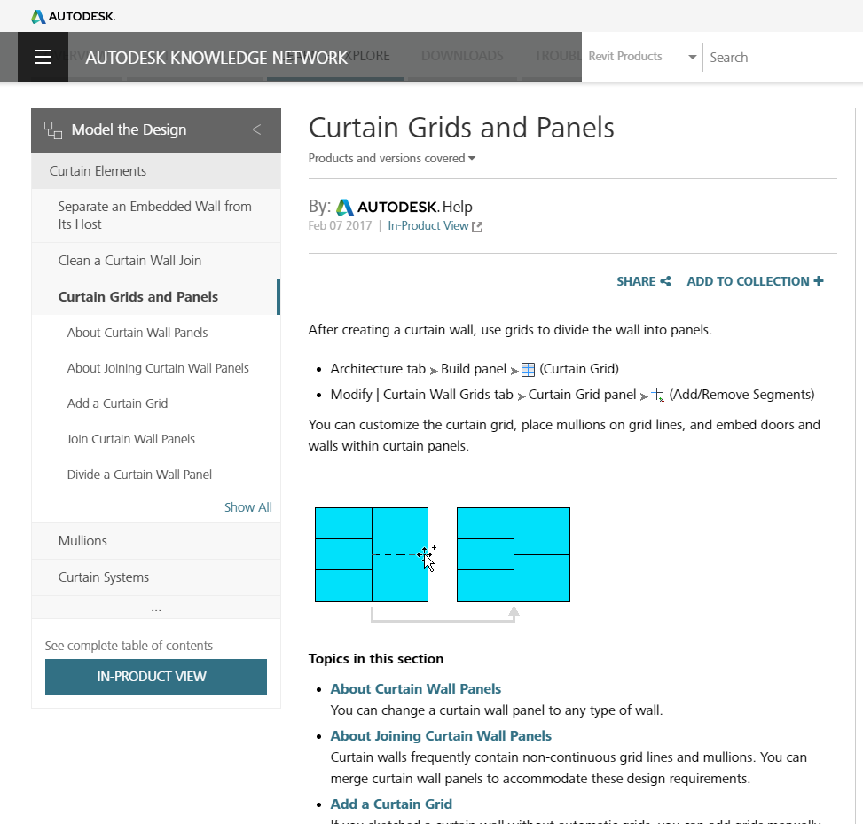Expand the ellipsis in the sidebar contents
863x824 pixels.
(156, 609)
